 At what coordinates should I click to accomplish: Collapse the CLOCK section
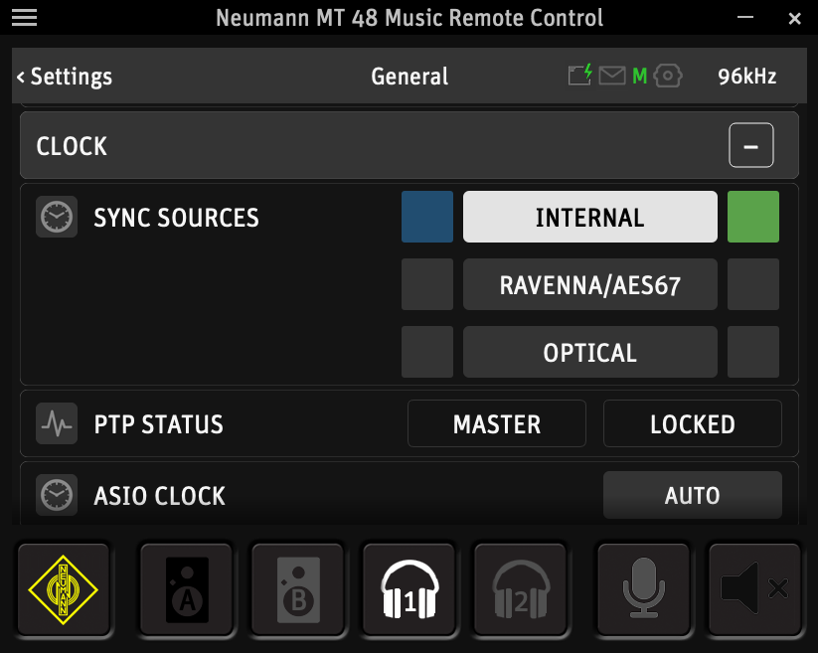(750, 145)
